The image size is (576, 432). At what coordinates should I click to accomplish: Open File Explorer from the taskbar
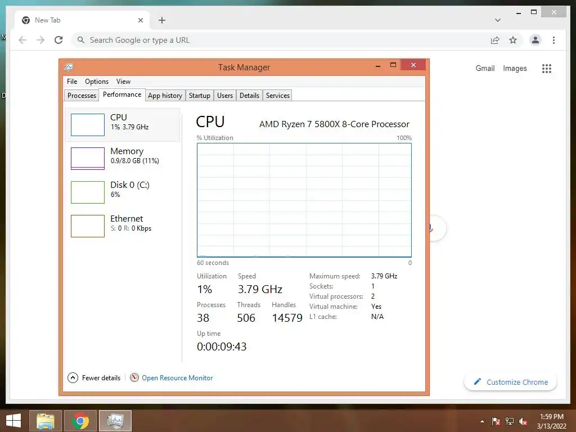click(46, 421)
